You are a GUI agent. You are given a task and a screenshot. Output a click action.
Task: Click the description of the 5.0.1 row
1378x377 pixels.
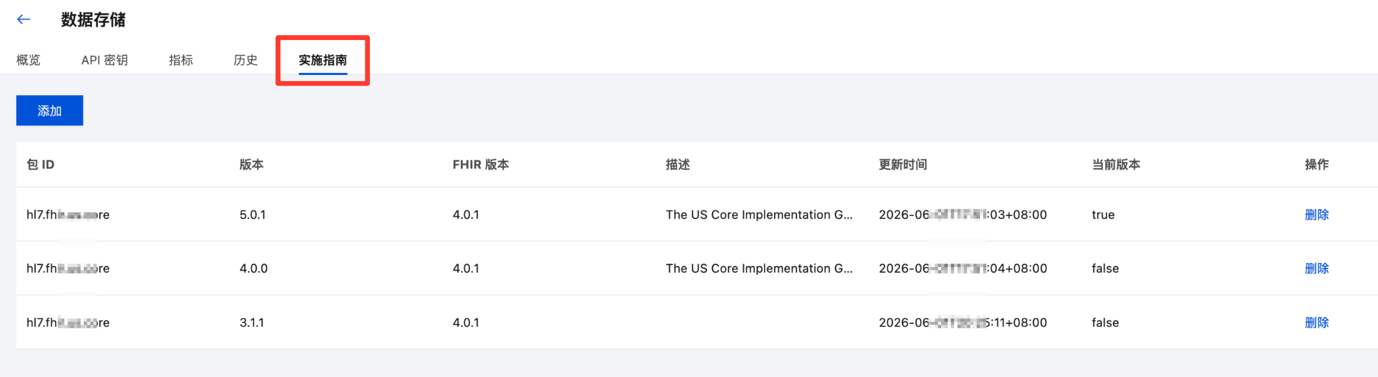759,215
